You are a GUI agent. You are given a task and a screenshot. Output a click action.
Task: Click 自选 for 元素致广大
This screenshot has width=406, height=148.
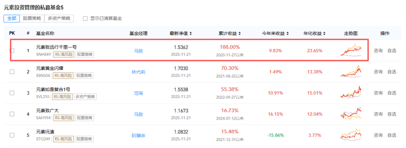click(392, 114)
